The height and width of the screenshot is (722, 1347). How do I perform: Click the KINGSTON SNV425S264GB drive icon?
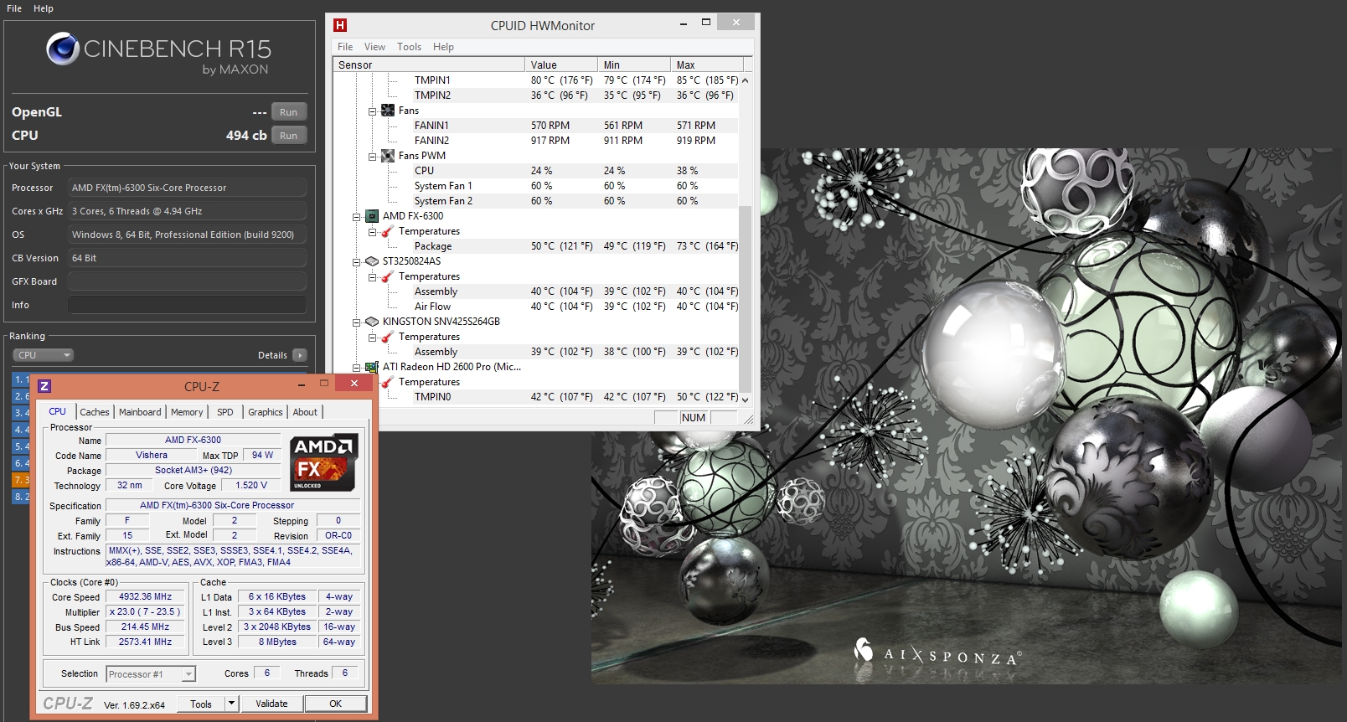372,322
